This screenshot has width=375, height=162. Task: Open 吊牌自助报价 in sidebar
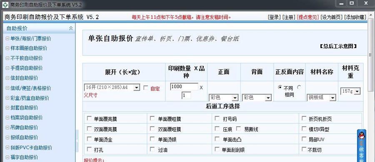click(25, 127)
